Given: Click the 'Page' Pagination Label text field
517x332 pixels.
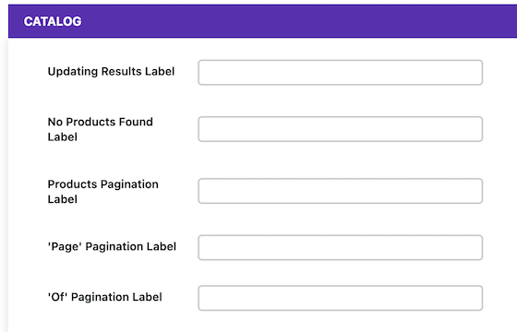Looking at the screenshot, I should 341,248.
